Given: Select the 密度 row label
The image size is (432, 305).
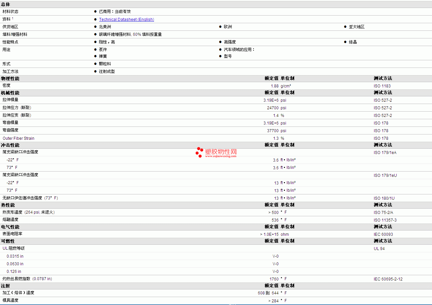Looking at the screenshot, I should click(7, 86).
